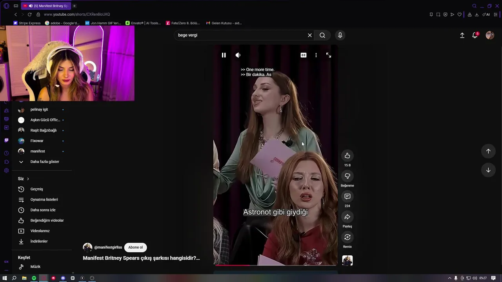Open Müzik under Keşfet
The height and width of the screenshot is (282, 502).
(41, 267)
